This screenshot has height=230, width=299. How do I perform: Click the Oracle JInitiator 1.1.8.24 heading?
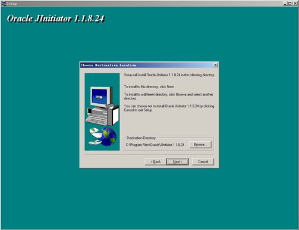[x=55, y=18]
